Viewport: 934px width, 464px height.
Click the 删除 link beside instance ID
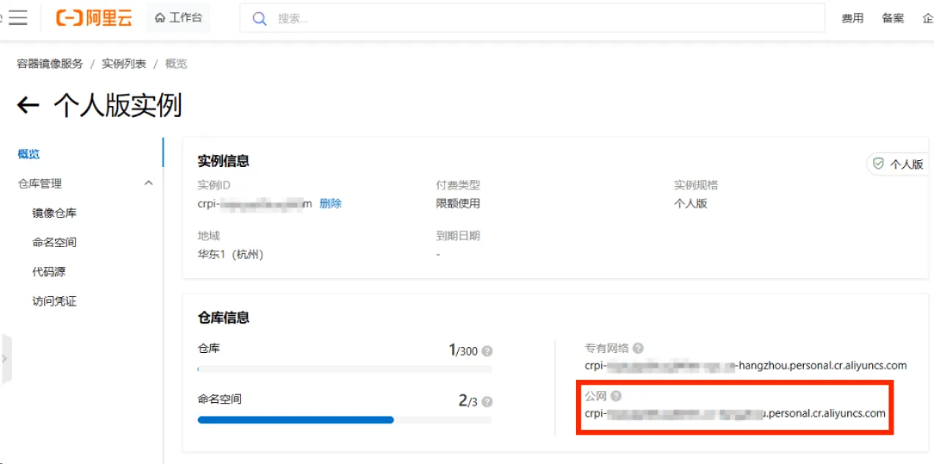[x=331, y=204]
